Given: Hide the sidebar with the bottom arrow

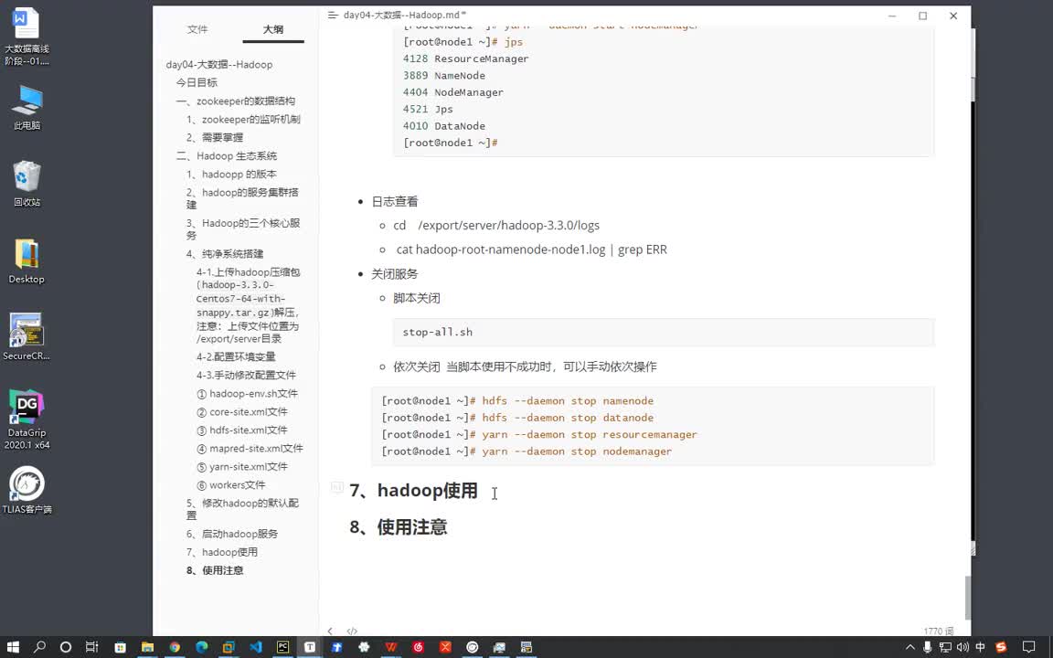Looking at the screenshot, I should click(330, 631).
